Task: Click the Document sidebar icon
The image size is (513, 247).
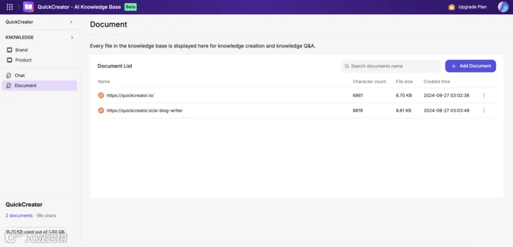Action: 9,86
